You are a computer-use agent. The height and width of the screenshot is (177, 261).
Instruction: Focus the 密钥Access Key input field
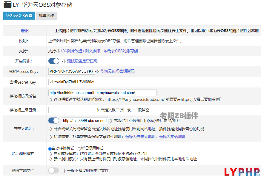pos(72,71)
